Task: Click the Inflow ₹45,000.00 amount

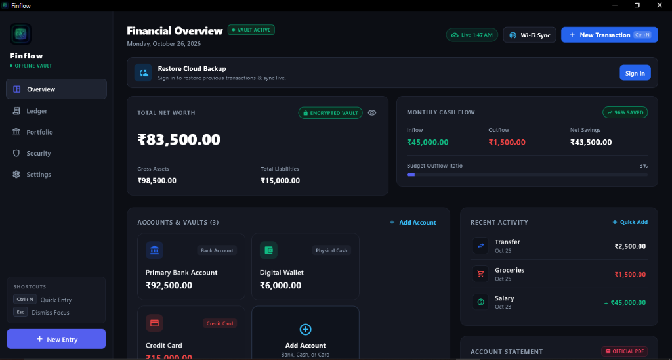Action: tap(428, 142)
